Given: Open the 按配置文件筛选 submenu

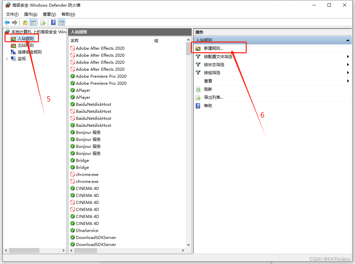Looking at the screenshot, I should click(x=218, y=56).
